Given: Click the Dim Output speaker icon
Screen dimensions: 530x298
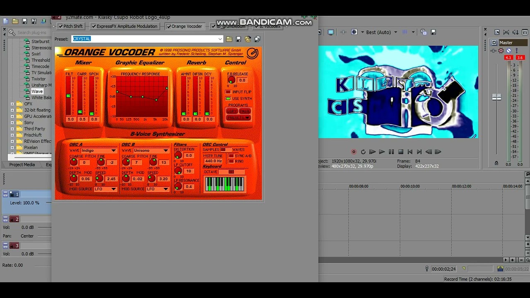Looking at the screenshot, I should pos(516,32).
